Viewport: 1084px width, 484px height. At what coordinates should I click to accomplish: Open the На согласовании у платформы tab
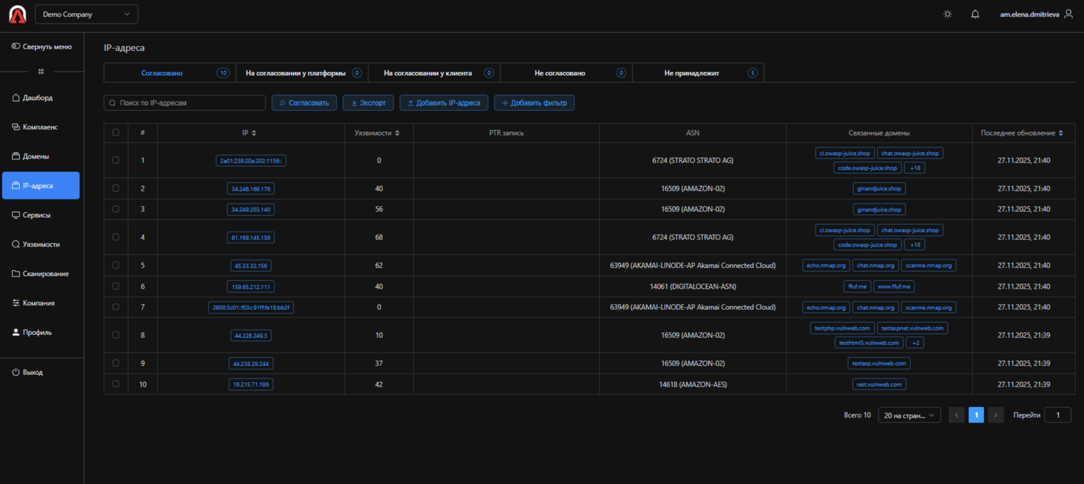click(302, 73)
